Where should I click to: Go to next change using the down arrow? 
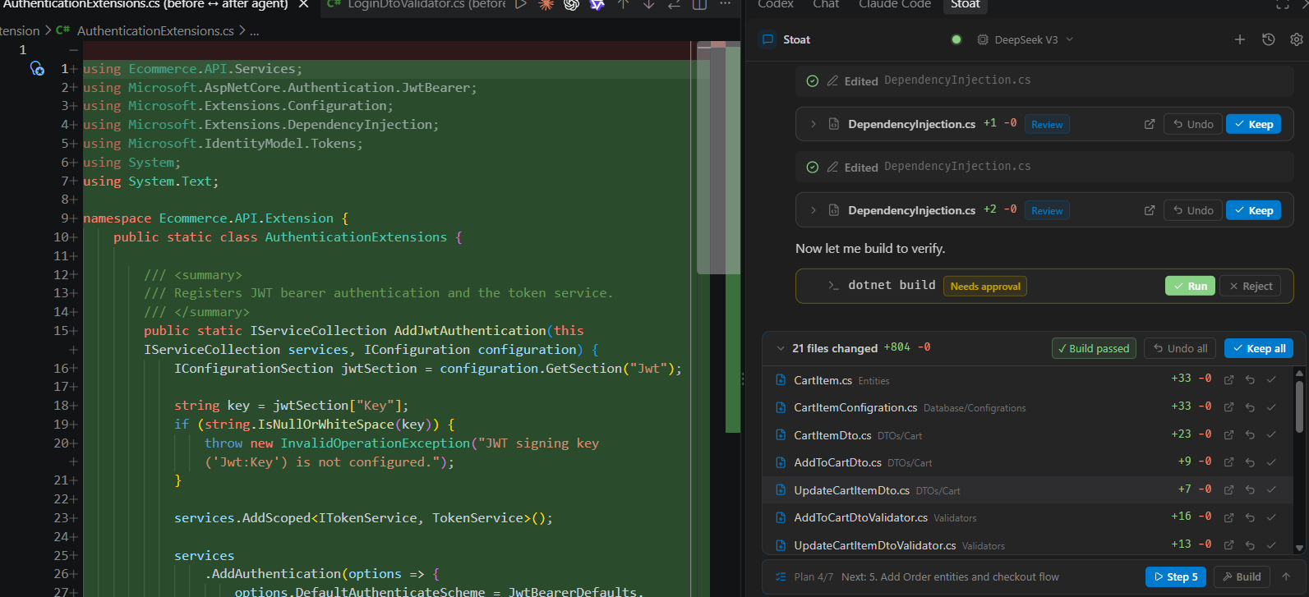[x=649, y=4]
